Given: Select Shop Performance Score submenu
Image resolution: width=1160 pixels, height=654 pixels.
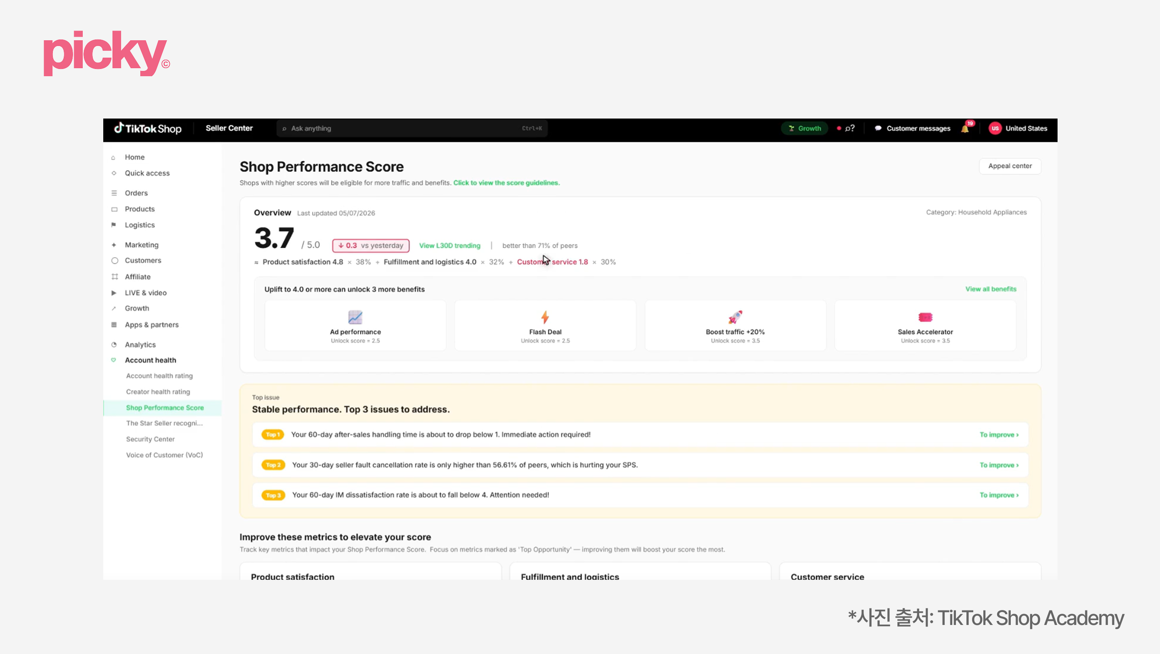Looking at the screenshot, I should point(162,408).
